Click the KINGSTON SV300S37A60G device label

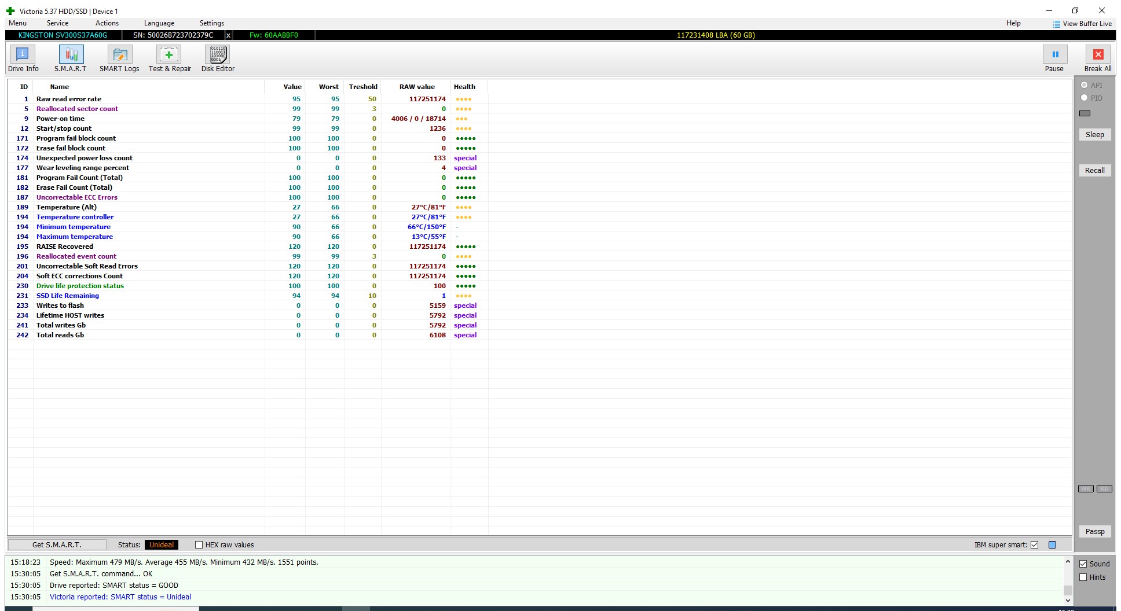[x=63, y=35]
